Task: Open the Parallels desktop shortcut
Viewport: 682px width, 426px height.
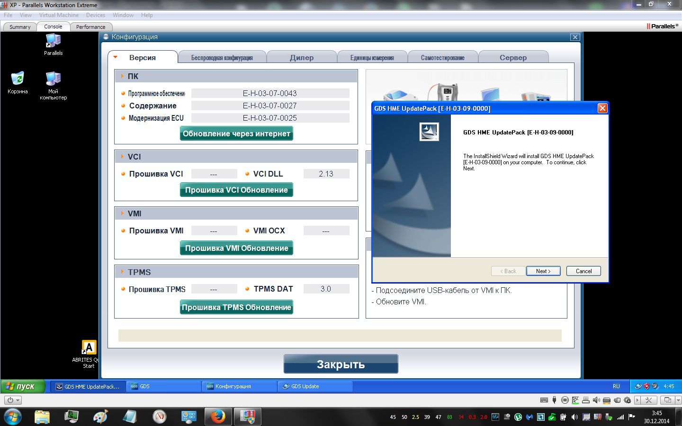Action: [x=53, y=44]
